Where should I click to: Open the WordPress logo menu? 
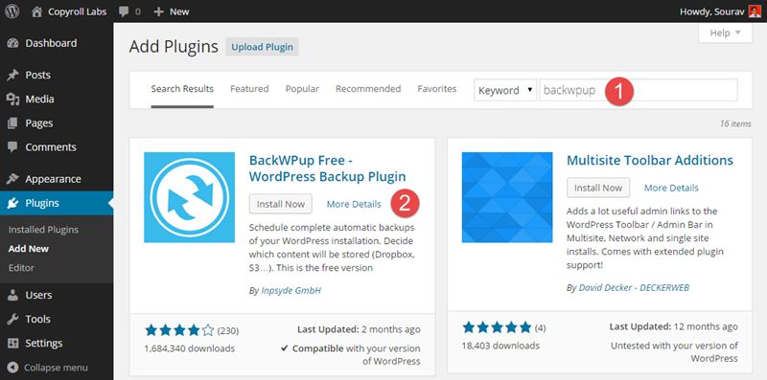pyautogui.click(x=12, y=11)
